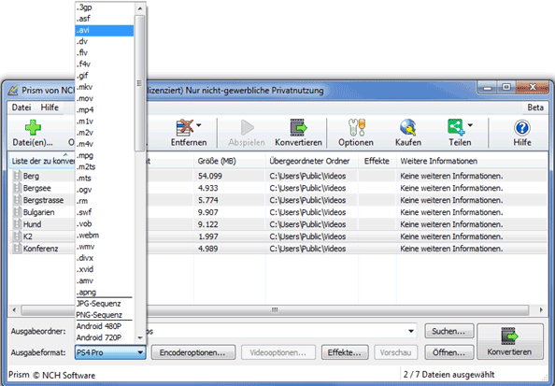Choose .mkv output format
Image resolution: width=555 pixels, height=386 pixels.
coord(105,87)
